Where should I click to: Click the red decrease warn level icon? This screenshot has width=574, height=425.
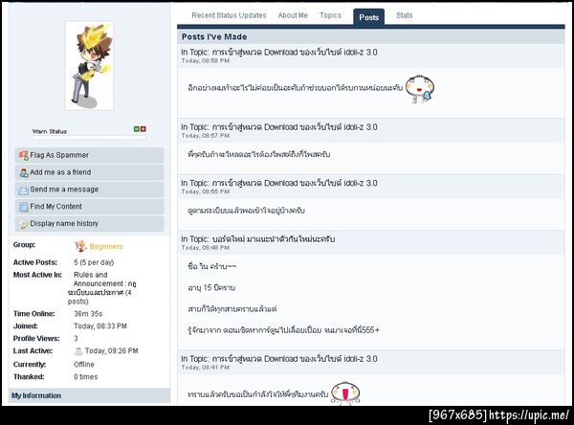coord(143,129)
